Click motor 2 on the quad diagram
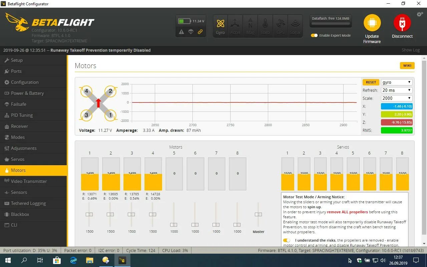The image size is (427, 267). pos(110,91)
